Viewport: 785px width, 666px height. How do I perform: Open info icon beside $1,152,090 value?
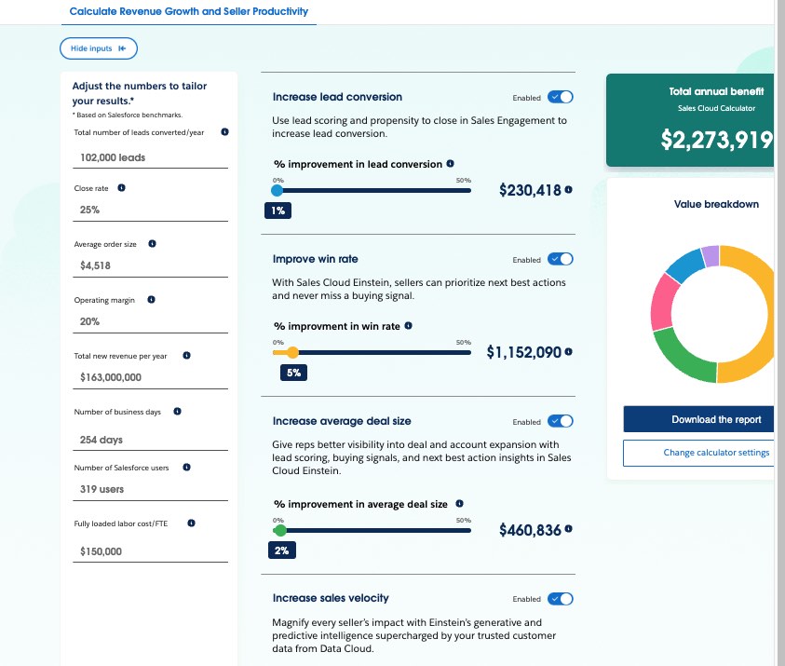click(568, 352)
